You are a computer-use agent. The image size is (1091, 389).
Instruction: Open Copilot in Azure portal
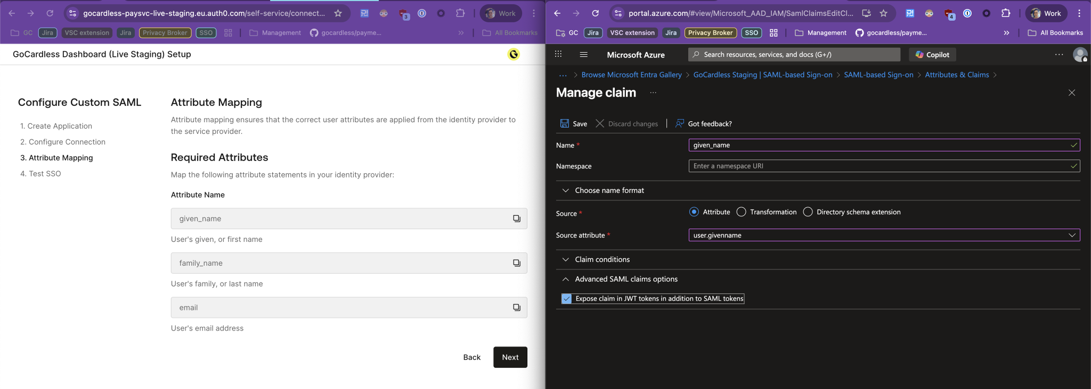932,54
